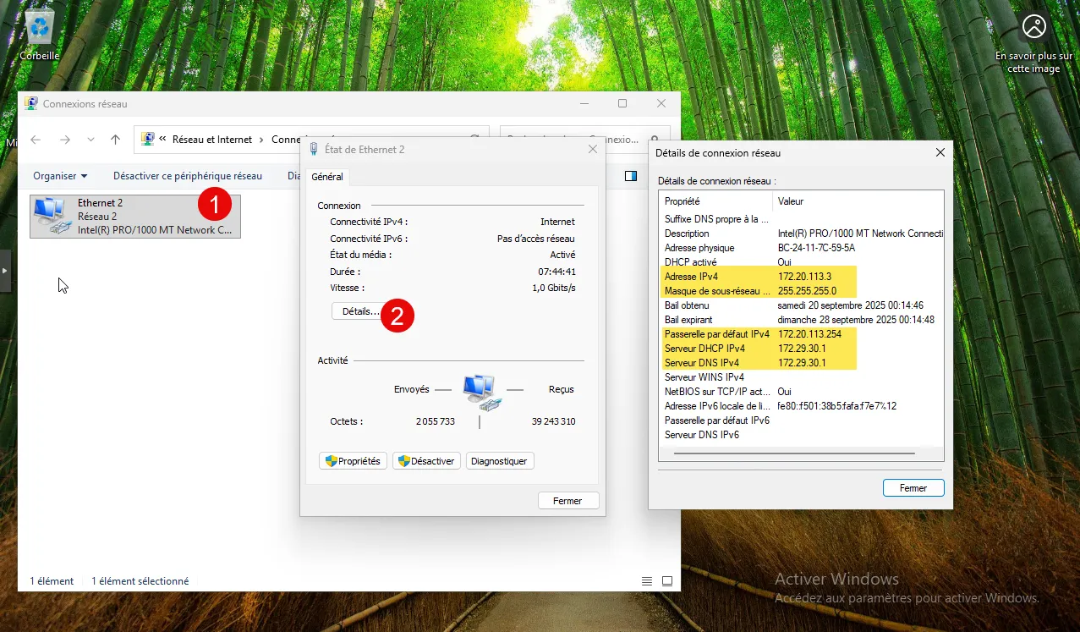Open the Organiser dropdown menu
The image size is (1080, 632).
coord(60,176)
